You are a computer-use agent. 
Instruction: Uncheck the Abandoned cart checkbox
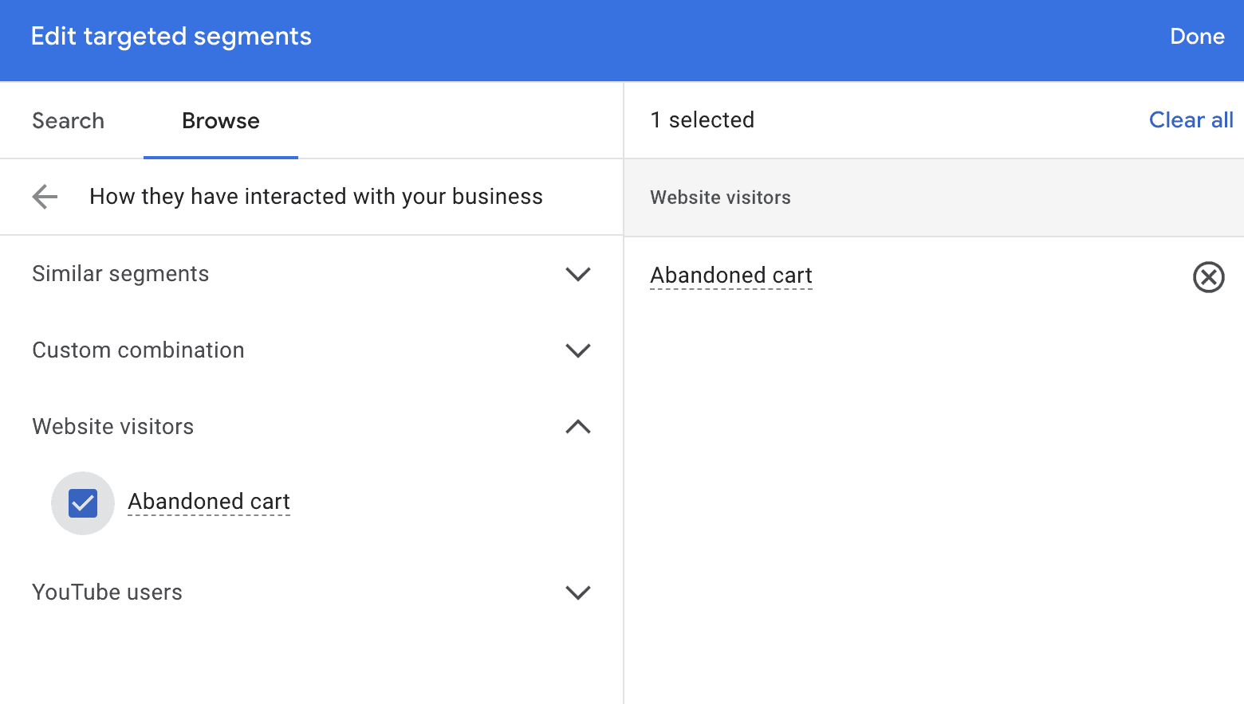[x=83, y=503]
